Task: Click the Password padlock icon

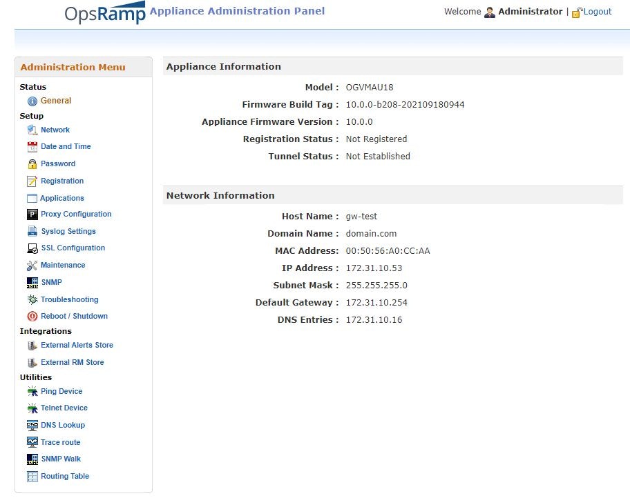Action: (x=32, y=163)
